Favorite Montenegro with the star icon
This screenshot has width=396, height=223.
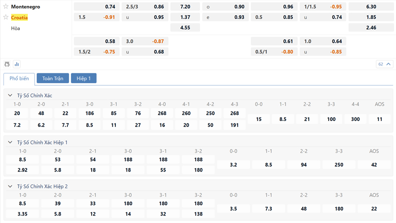[x=6, y=7]
